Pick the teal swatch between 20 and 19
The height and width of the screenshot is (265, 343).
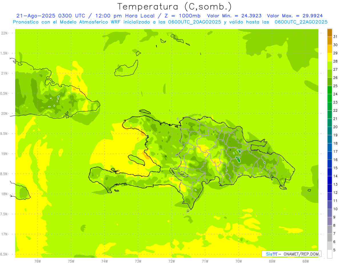(x=330, y=131)
